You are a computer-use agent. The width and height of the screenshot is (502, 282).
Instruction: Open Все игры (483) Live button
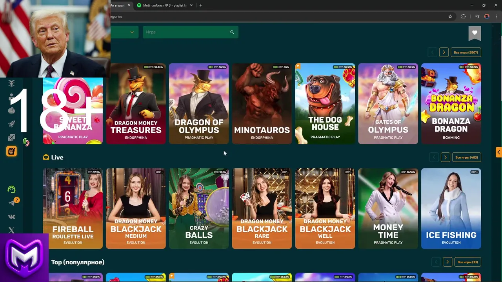(x=467, y=157)
